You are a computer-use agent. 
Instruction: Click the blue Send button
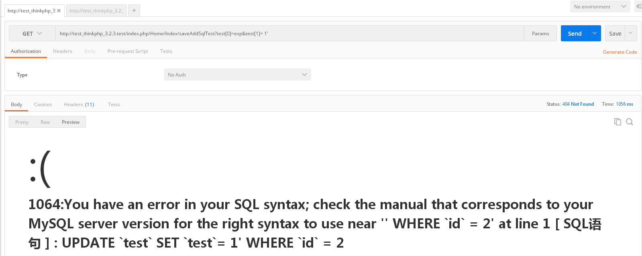[x=575, y=33]
